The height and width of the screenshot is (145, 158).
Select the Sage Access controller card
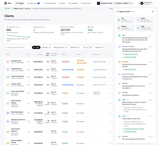(x=145, y=28)
